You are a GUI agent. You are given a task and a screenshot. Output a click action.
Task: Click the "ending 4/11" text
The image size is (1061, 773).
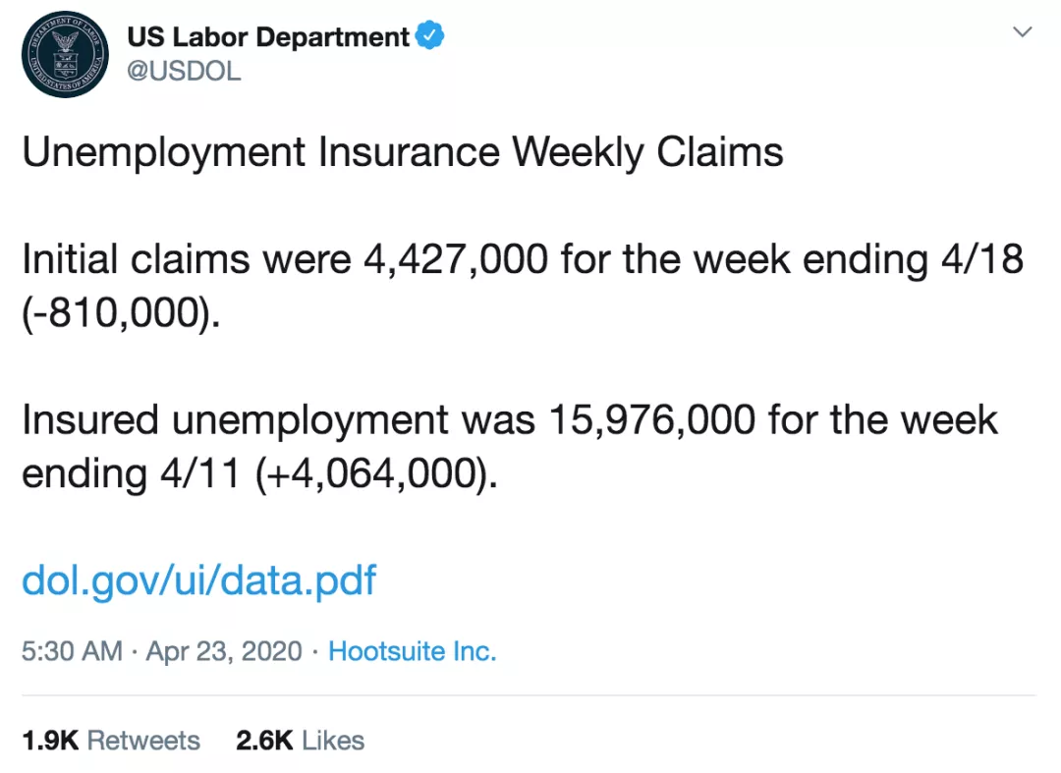(x=132, y=473)
